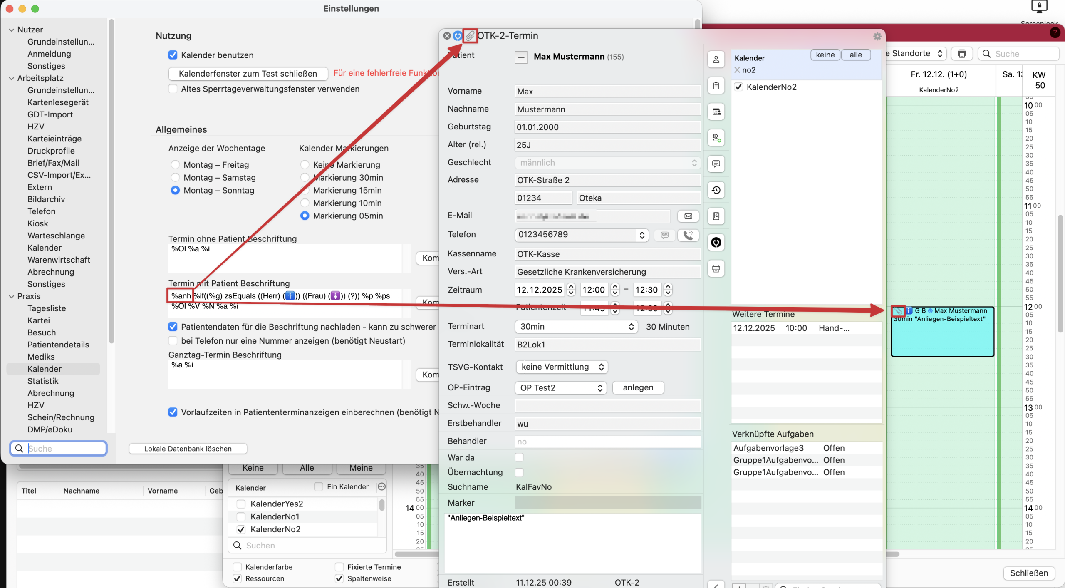Enable the War da checkbox
The image size is (1065, 588).
(x=519, y=457)
